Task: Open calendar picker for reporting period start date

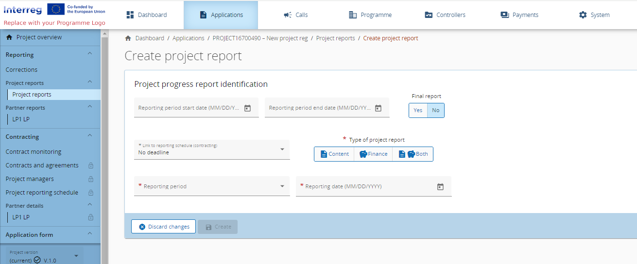Action: 247,108
